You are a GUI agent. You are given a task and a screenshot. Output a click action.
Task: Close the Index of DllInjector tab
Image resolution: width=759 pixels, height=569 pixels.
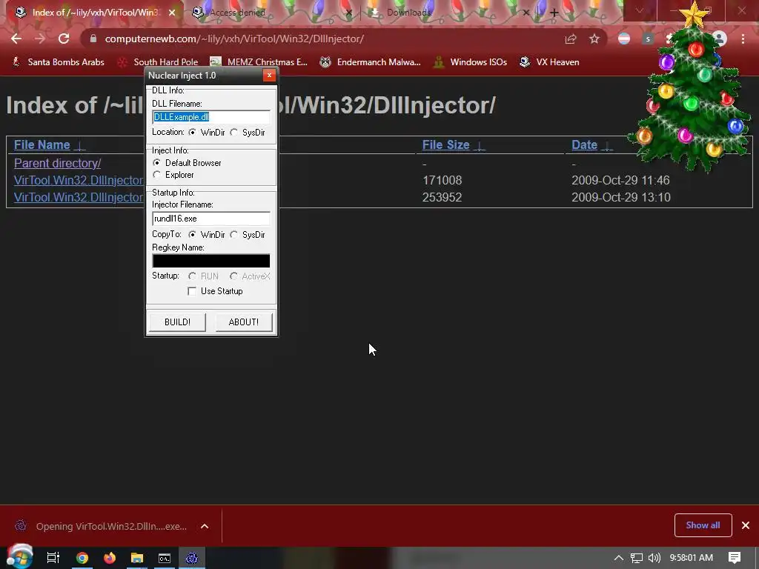pos(172,13)
